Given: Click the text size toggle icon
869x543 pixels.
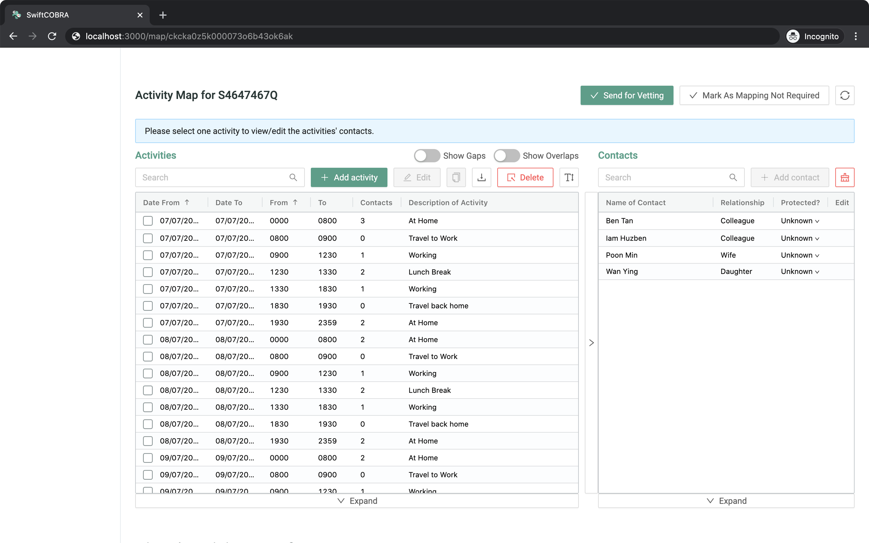Looking at the screenshot, I should pyautogui.click(x=569, y=177).
